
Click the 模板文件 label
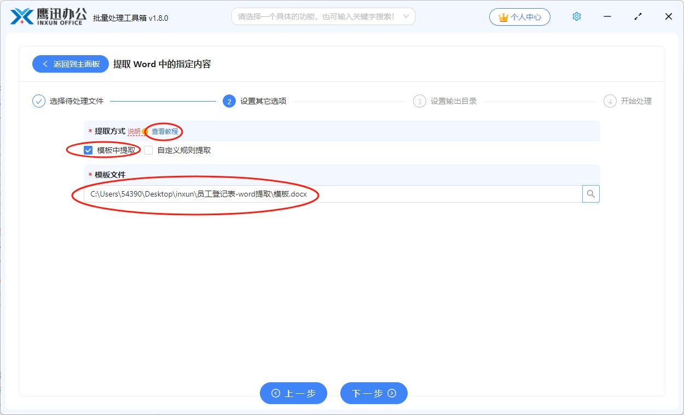tap(110, 175)
